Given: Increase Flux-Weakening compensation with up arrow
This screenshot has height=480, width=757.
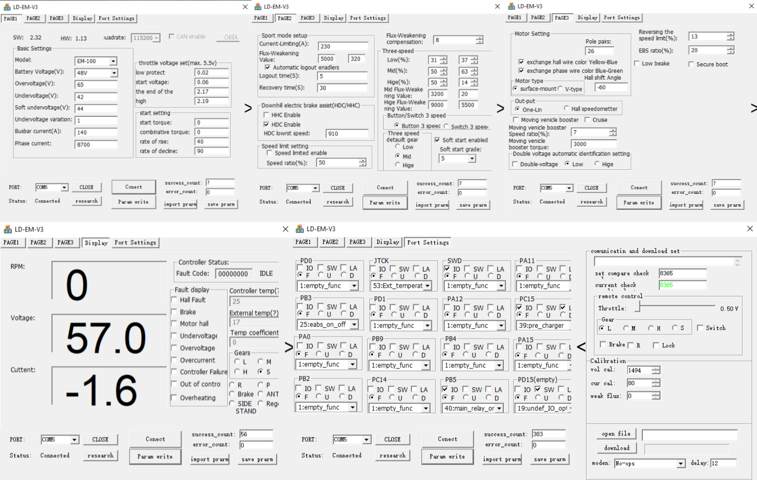Looking at the screenshot, I should point(480,38).
